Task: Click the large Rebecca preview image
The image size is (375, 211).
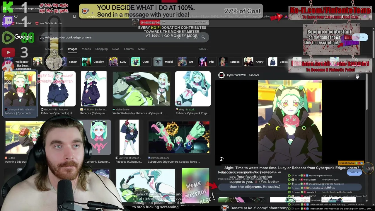Action: tap(290, 123)
